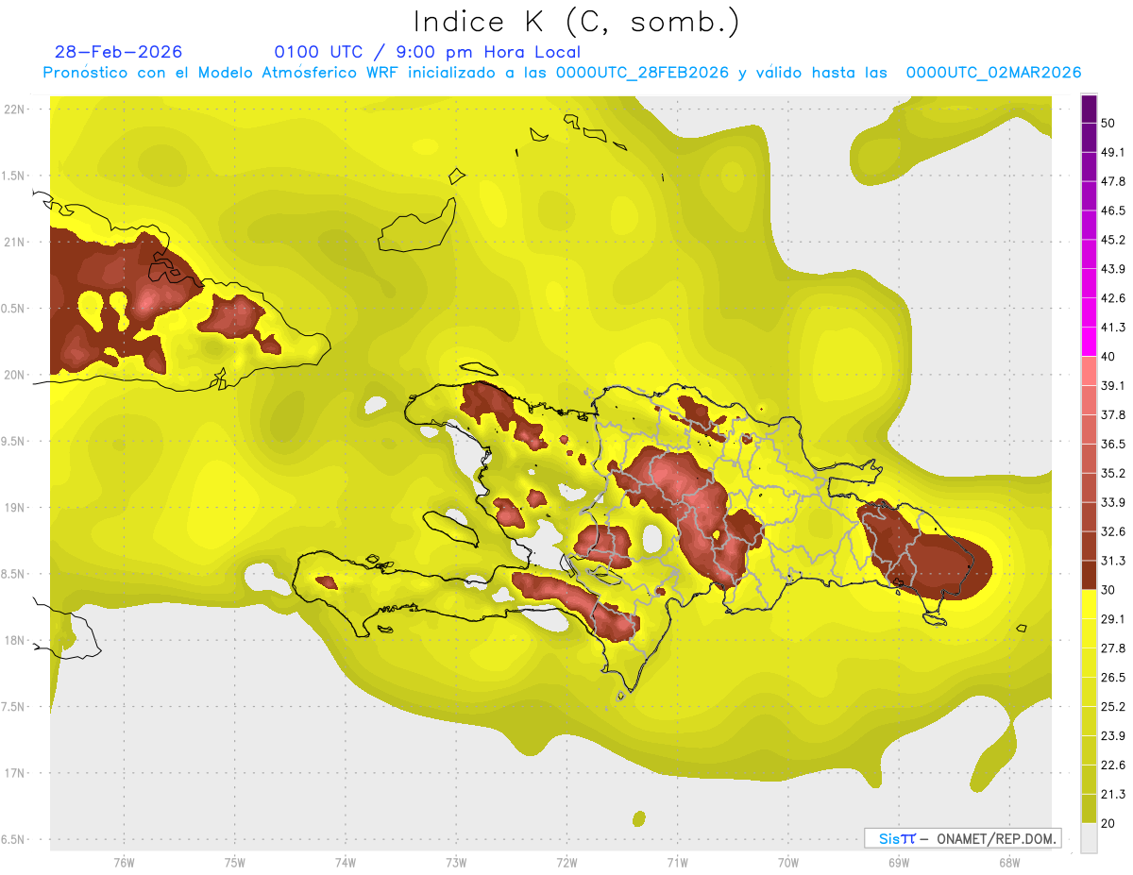Click the colorbar label '35.2'
Image resolution: width=1133 pixels, height=875 pixels.
pyautogui.click(x=1112, y=473)
